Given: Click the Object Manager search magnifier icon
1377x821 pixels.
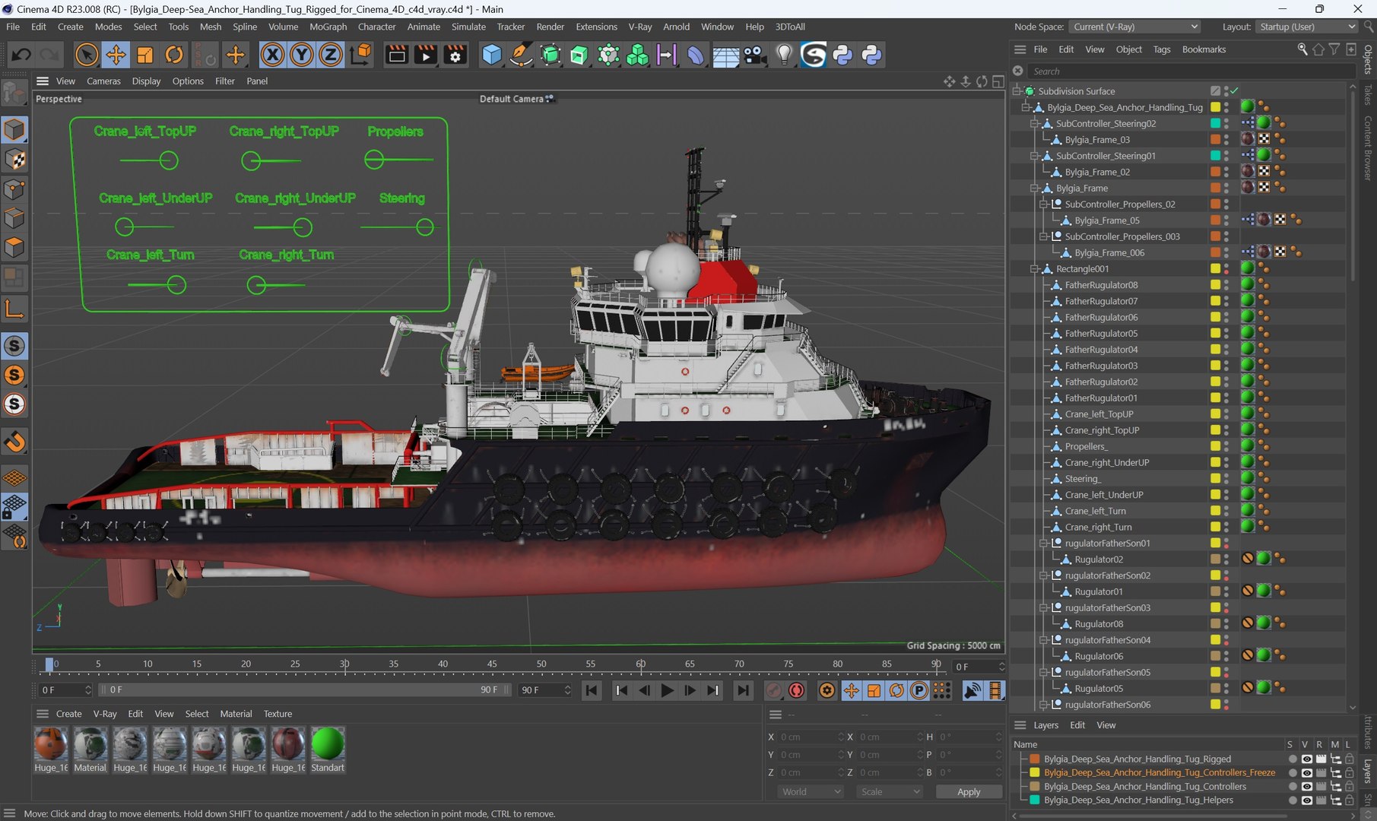Looking at the screenshot, I should pos(1302,49).
